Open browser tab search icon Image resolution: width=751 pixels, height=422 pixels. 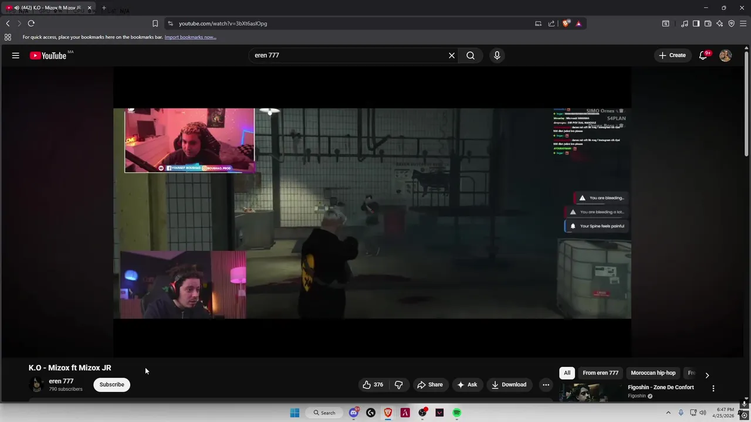pos(665,23)
